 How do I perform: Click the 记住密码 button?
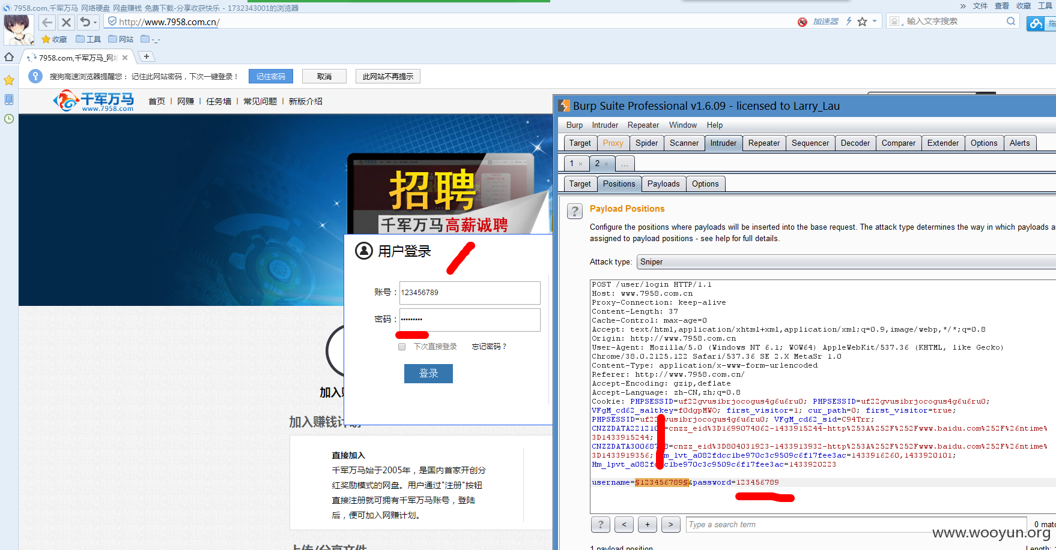(271, 76)
